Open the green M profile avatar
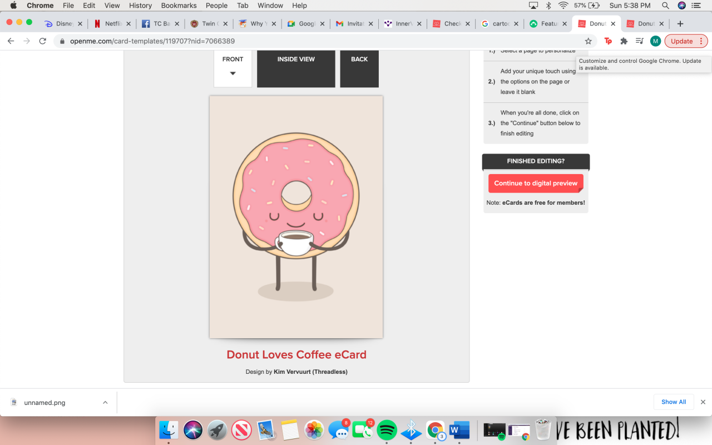712x445 pixels. [655, 41]
